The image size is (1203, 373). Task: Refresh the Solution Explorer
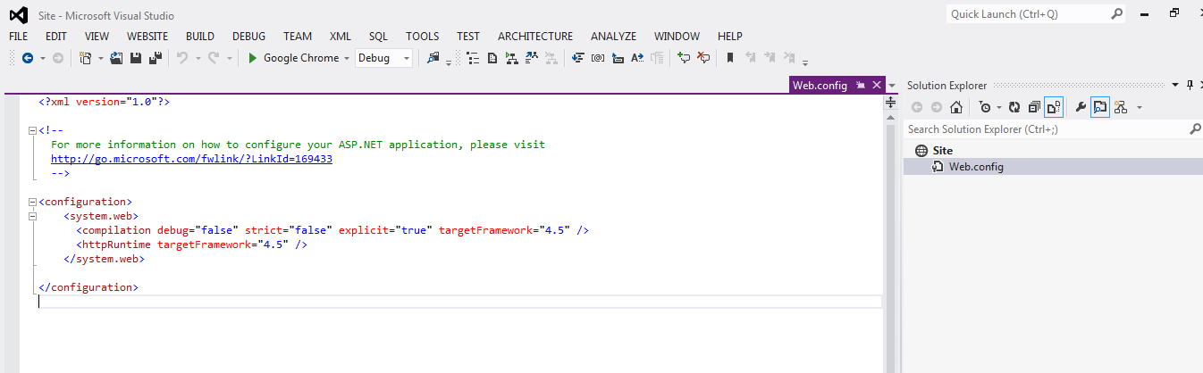pos(1014,107)
